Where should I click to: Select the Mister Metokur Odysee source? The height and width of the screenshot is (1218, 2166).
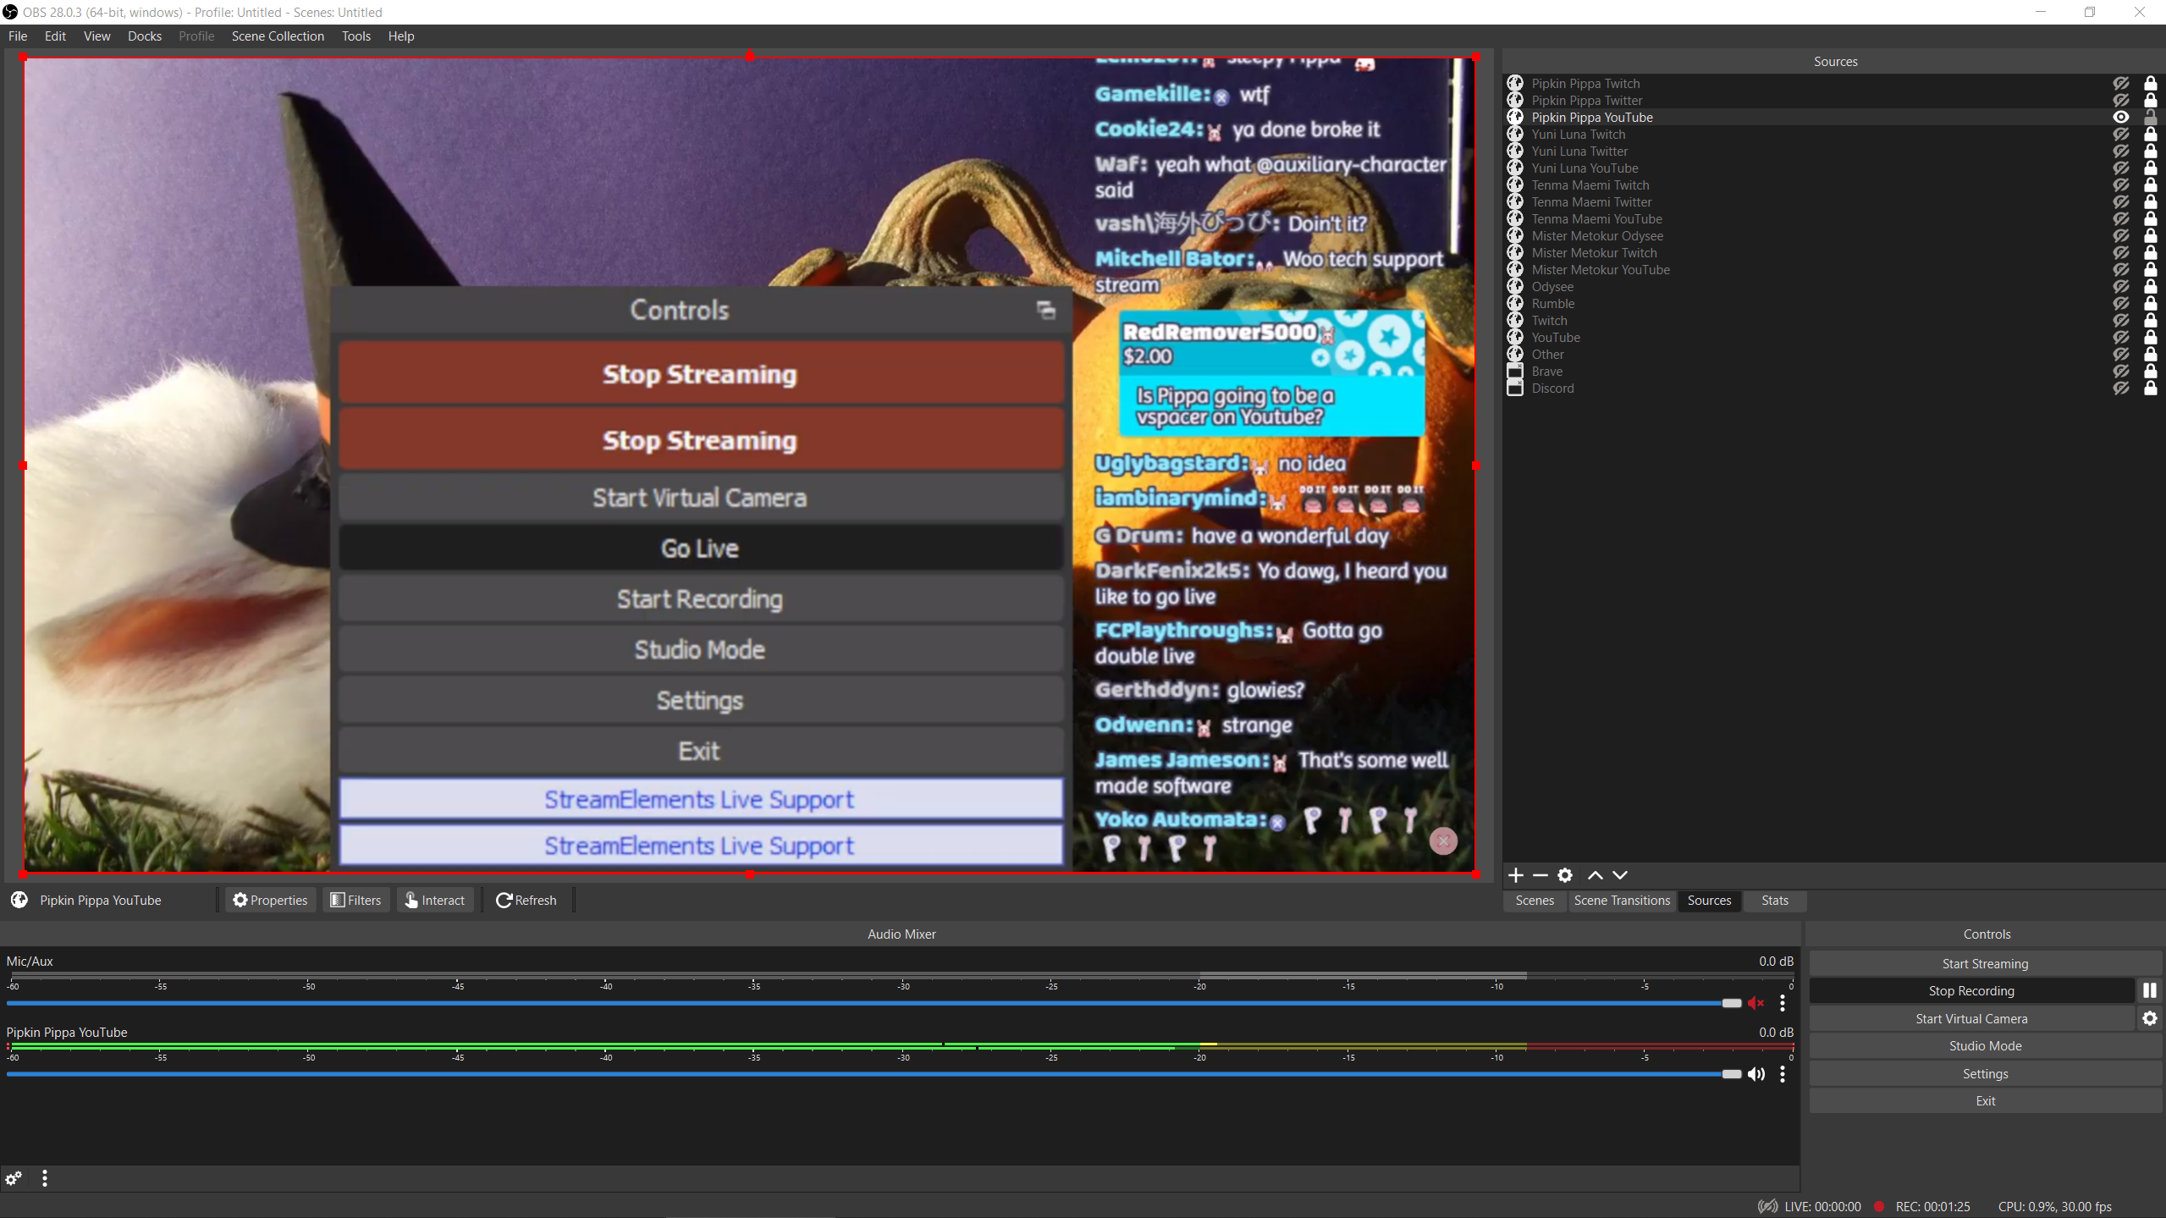point(1597,236)
